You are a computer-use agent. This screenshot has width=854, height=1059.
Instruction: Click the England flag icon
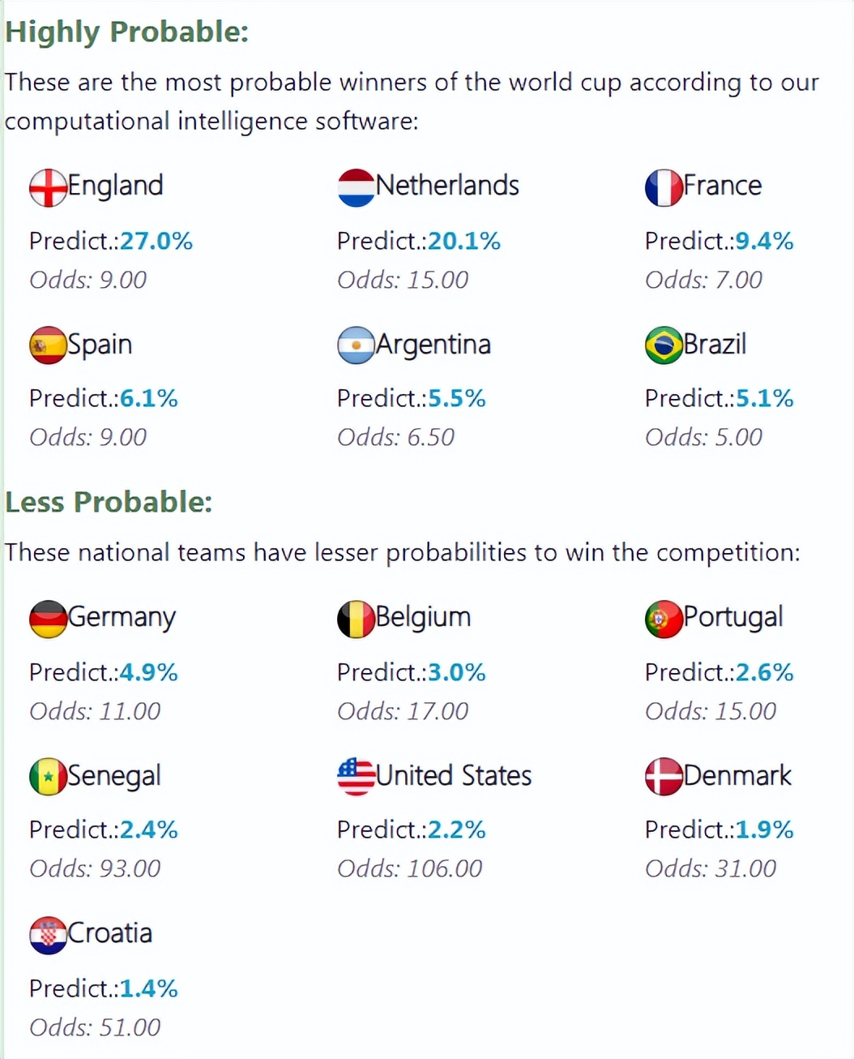point(48,188)
